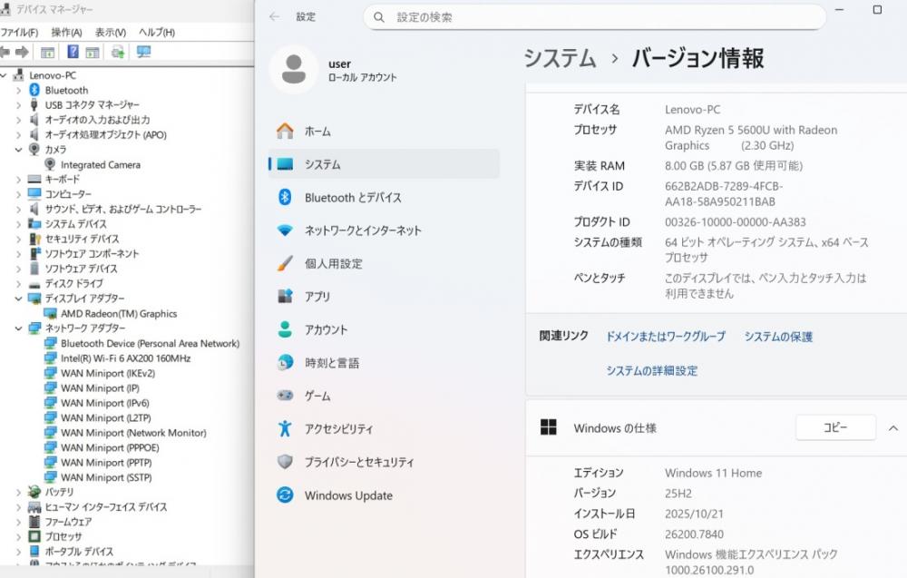Collapse the カメラ category

(x=18, y=150)
